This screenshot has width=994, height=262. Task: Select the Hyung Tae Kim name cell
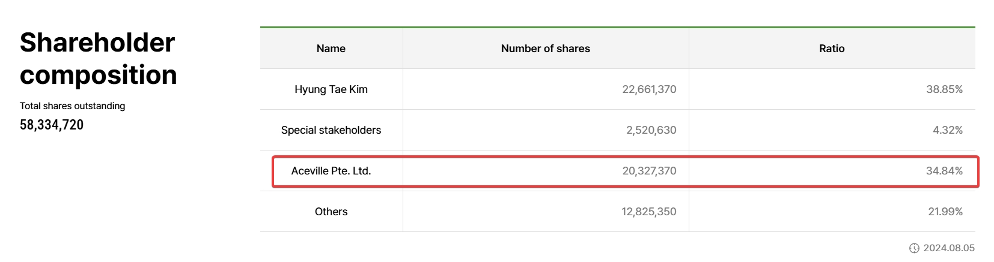pyautogui.click(x=331, y=89)
